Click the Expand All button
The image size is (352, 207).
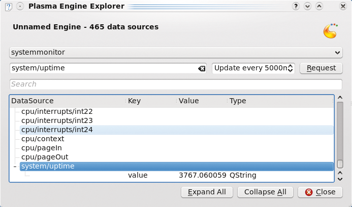[x=207, y=192]
